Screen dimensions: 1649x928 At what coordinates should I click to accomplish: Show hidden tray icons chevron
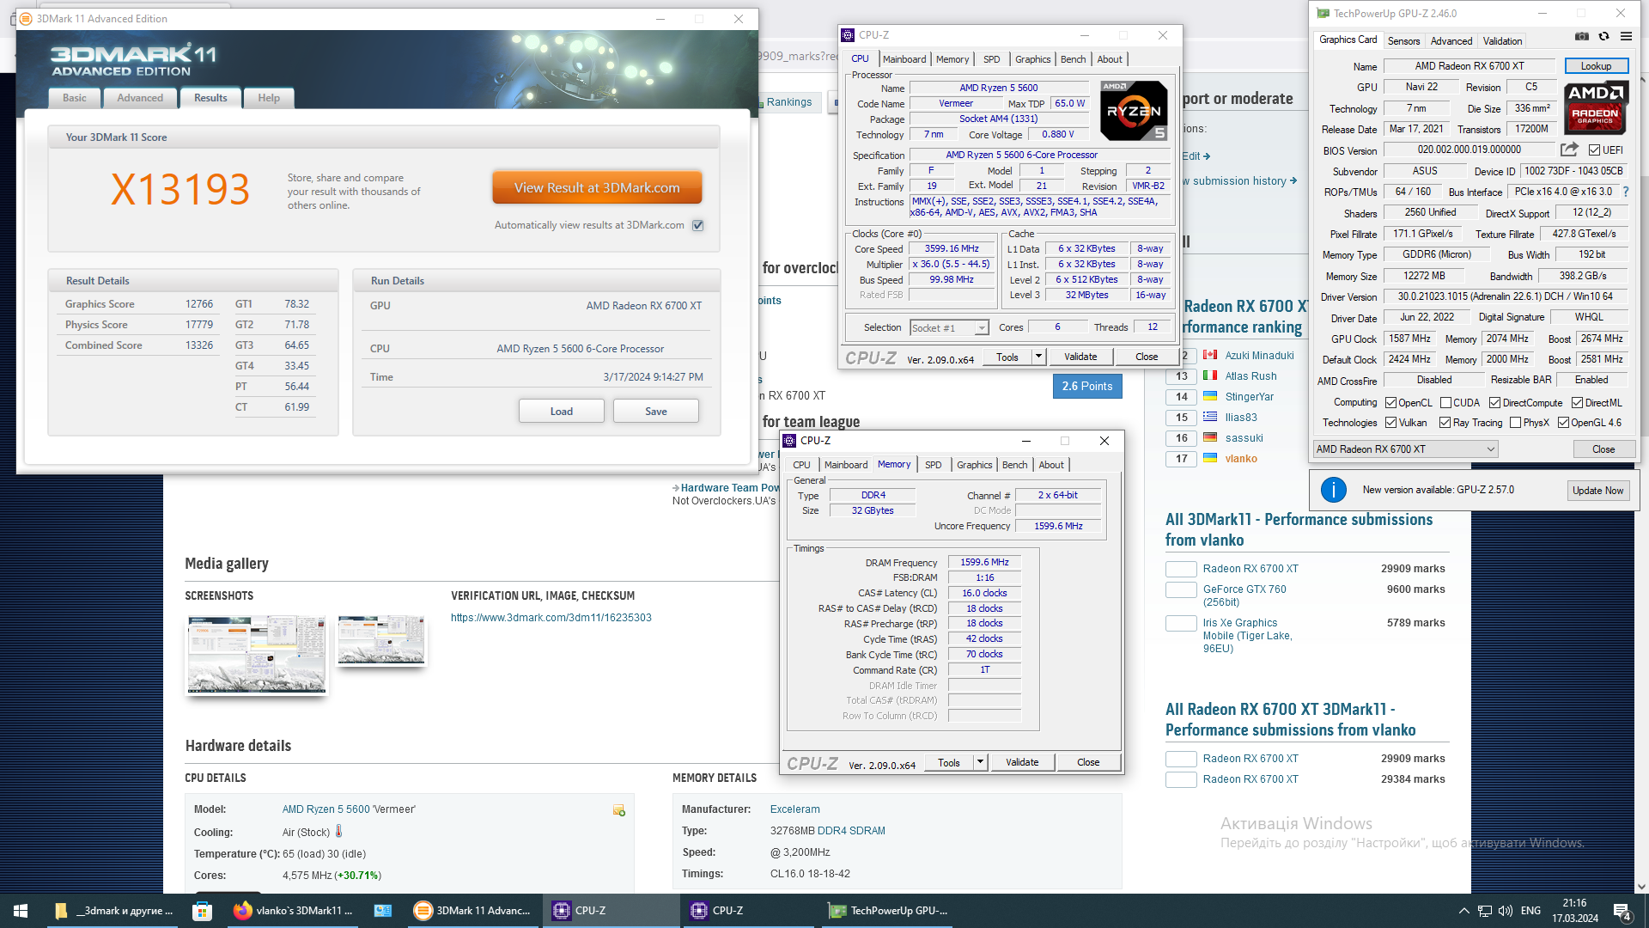click(1463, 911)
